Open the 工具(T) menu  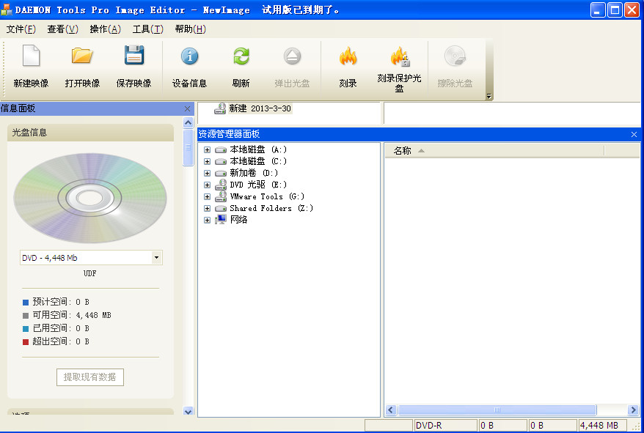[x=148, y=29]
